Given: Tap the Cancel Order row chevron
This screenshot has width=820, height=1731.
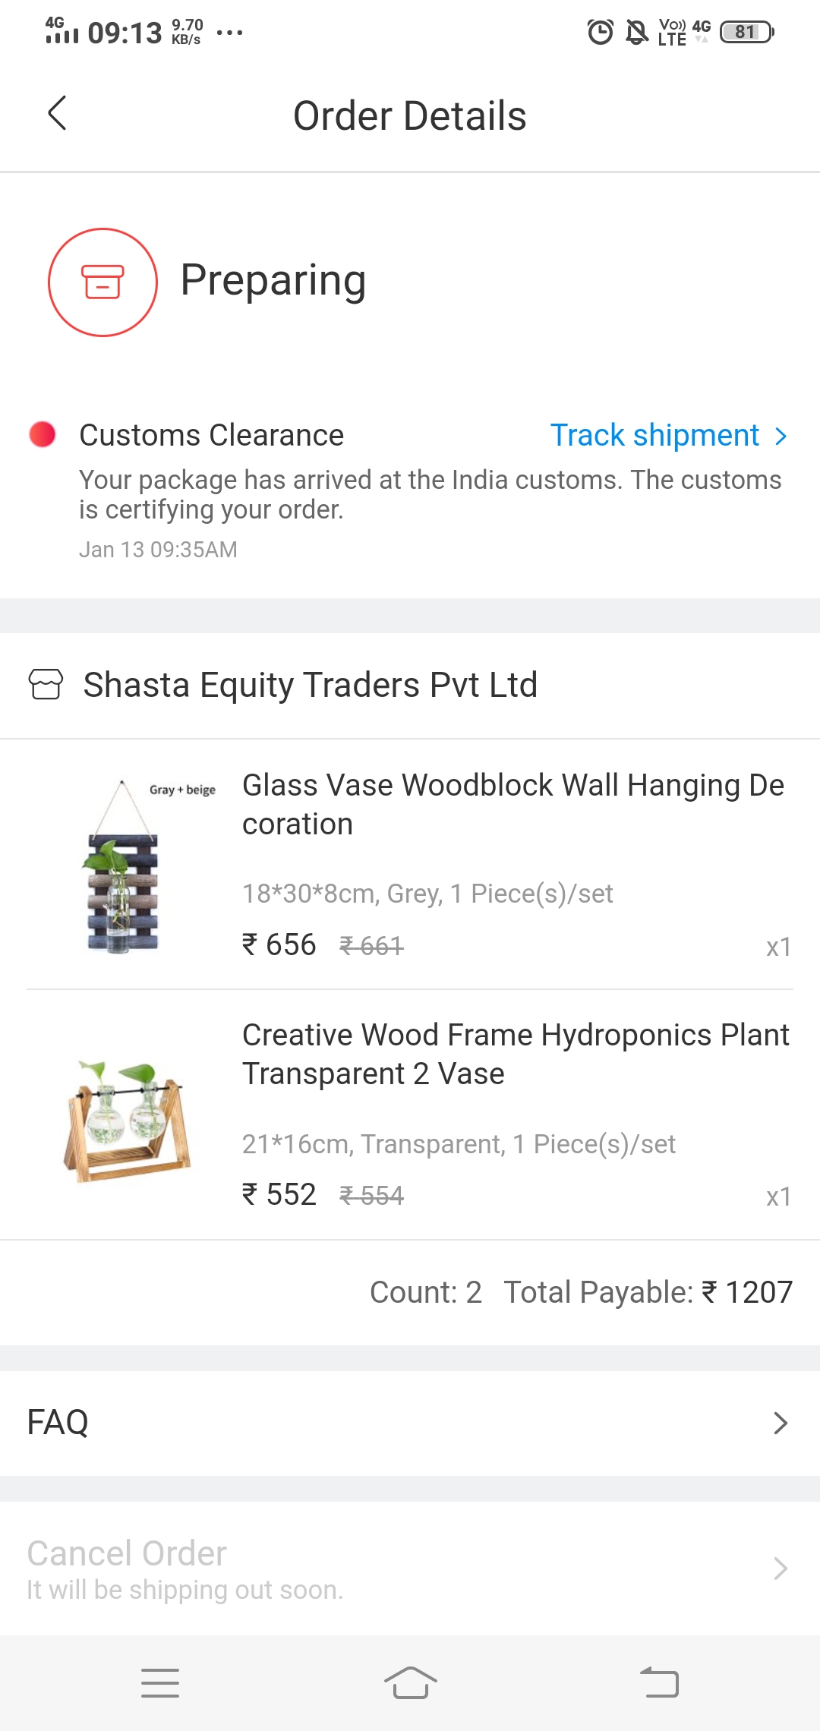Looking at the screenshot, I should [780, 1568].
